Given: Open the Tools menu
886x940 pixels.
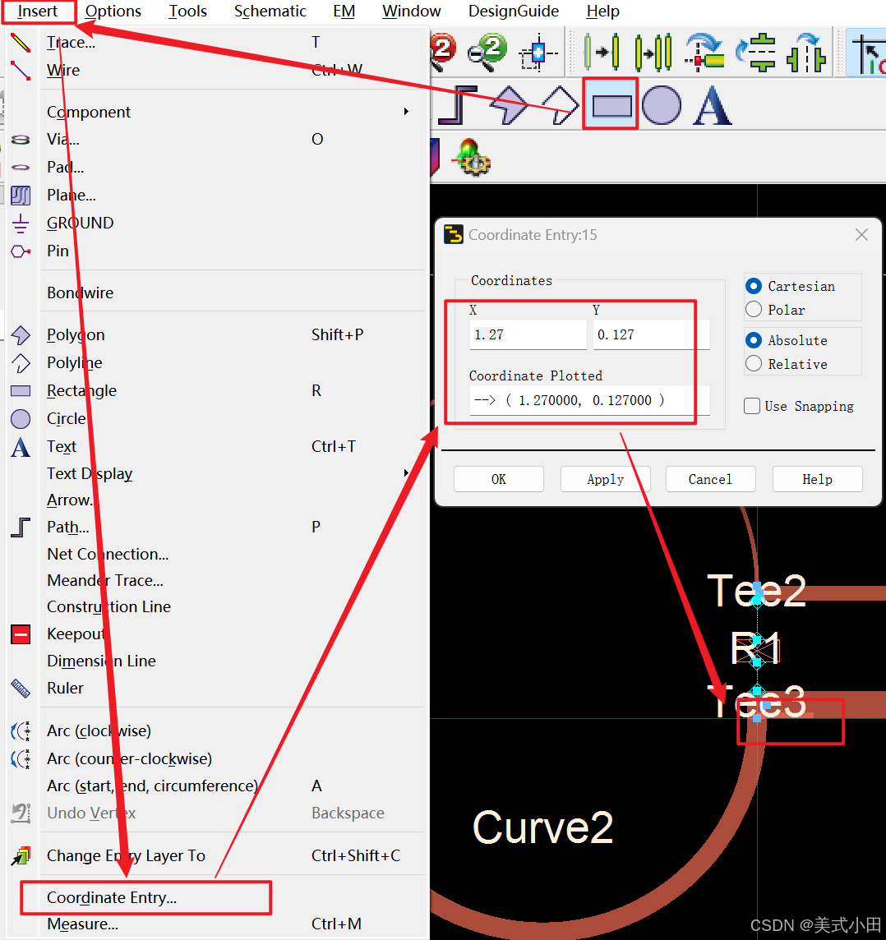Looking at the screenshot, I should point(187,12).
